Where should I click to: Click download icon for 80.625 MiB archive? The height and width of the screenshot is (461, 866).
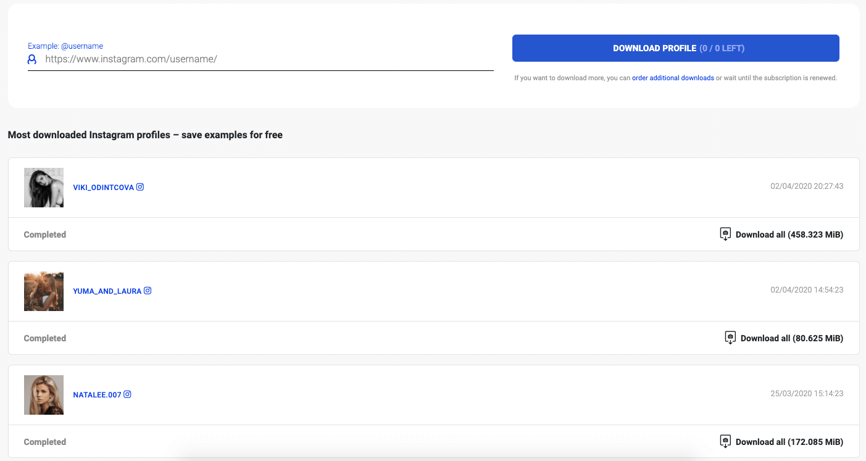point(731,338)
